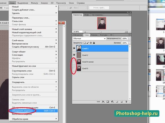Create a new group with folder icon
The width and height of the screenshot is (165, 123).
pyautogui.click(x=117, y=102)
